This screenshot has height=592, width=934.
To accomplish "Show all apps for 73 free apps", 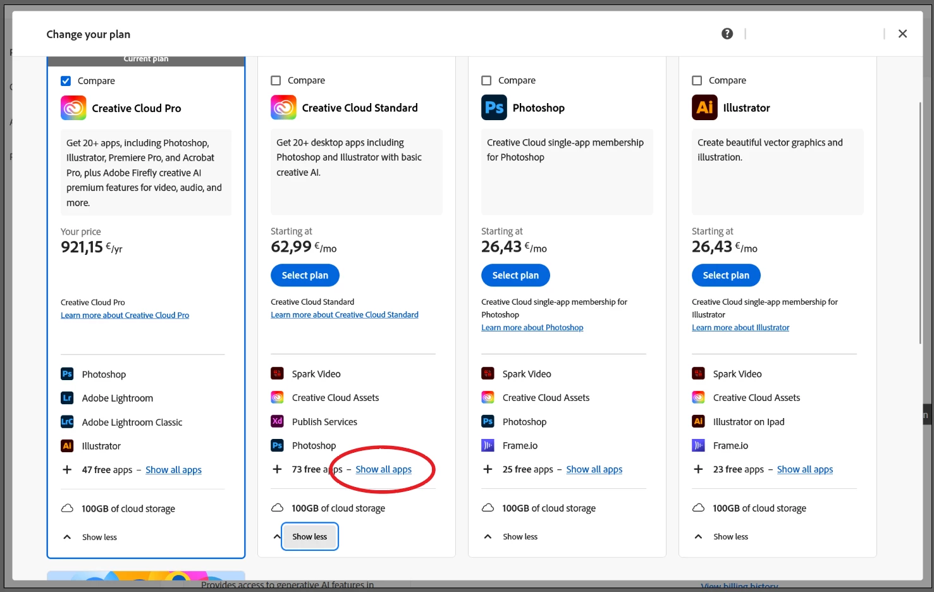I will 383,469.
